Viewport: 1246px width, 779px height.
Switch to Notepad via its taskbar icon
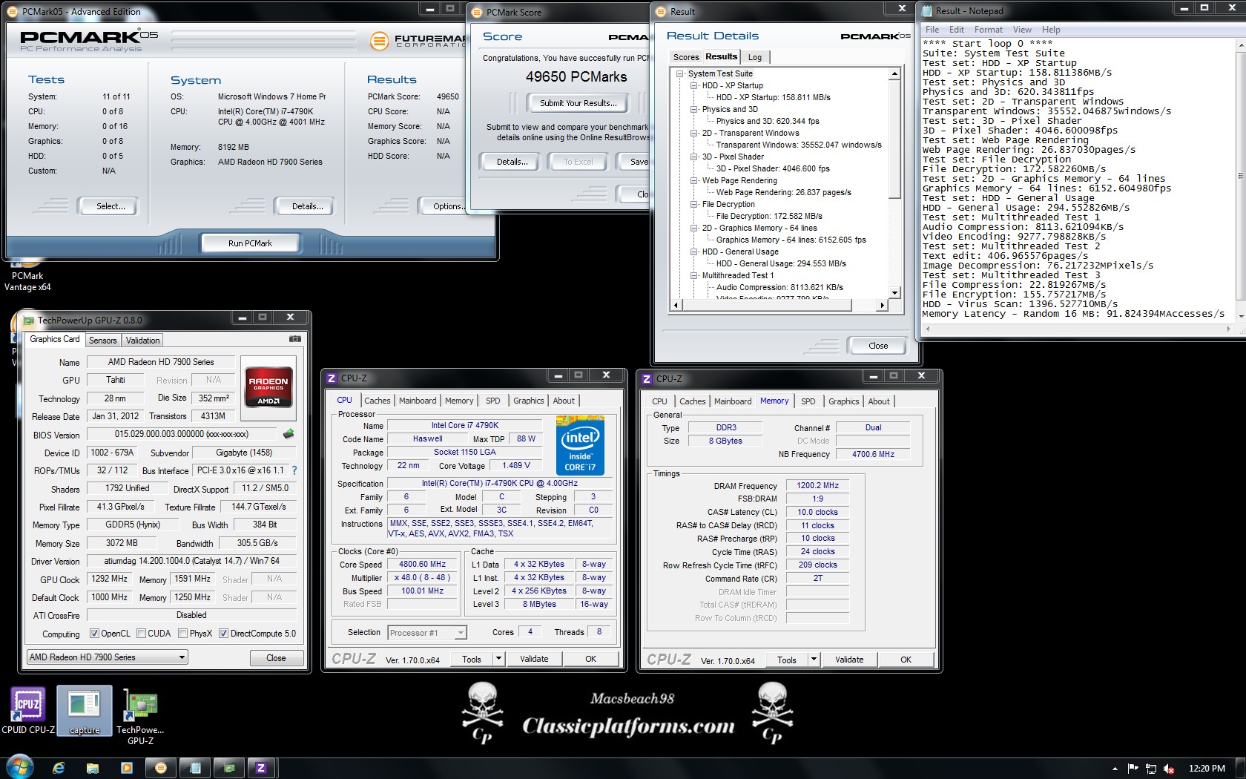pos(195,768)
